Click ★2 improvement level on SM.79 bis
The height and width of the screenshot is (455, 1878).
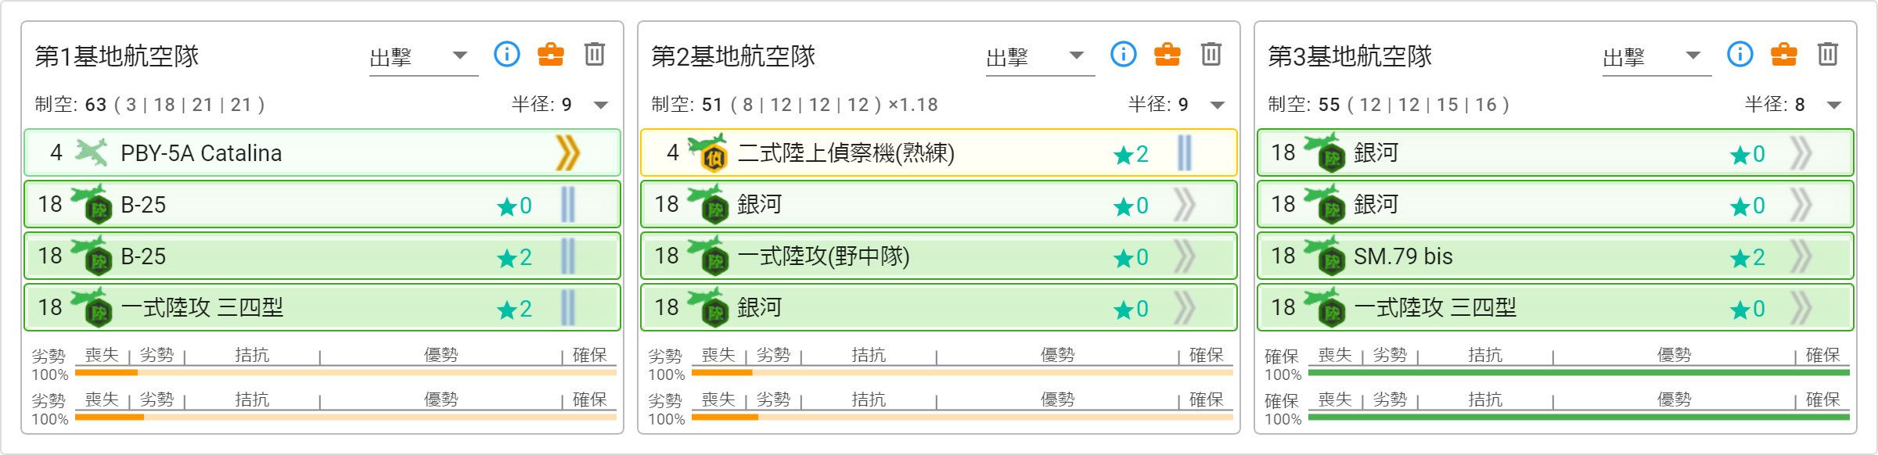(1748, 257)
